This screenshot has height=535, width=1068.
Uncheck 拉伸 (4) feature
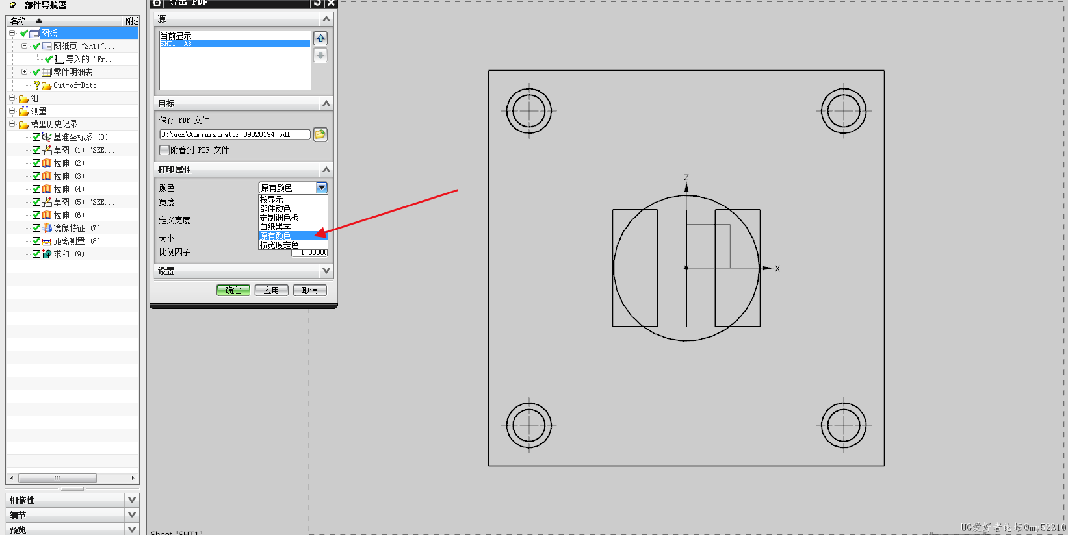(36, 189)
